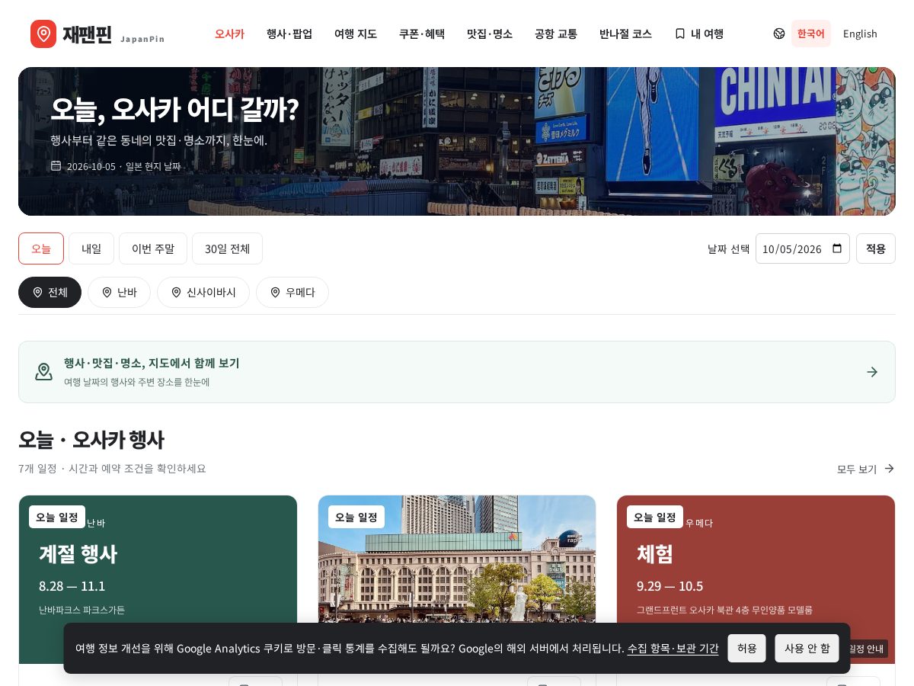This screenshot has height=686, width=914.
Task: Open 쿠폰·혜택 in navigation
Action: [x=422, y=34]
